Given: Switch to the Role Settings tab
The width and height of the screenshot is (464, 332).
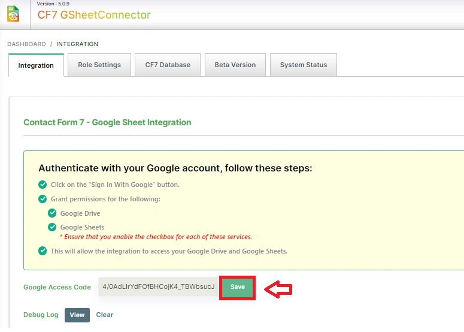Looking at the screenshot, I should pyautogui.click(x=99, y=65).
